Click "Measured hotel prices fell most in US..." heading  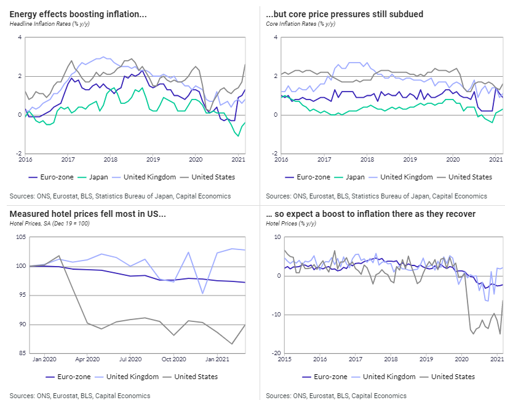pos(87,214)
